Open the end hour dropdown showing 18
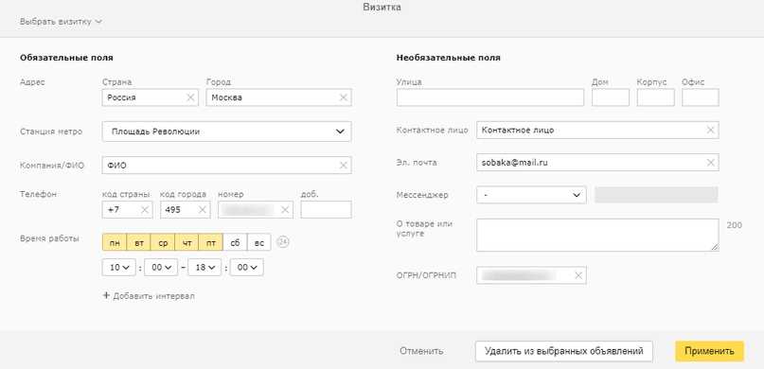The height and width of the screenshot is (369, 764). coord(204,267)
